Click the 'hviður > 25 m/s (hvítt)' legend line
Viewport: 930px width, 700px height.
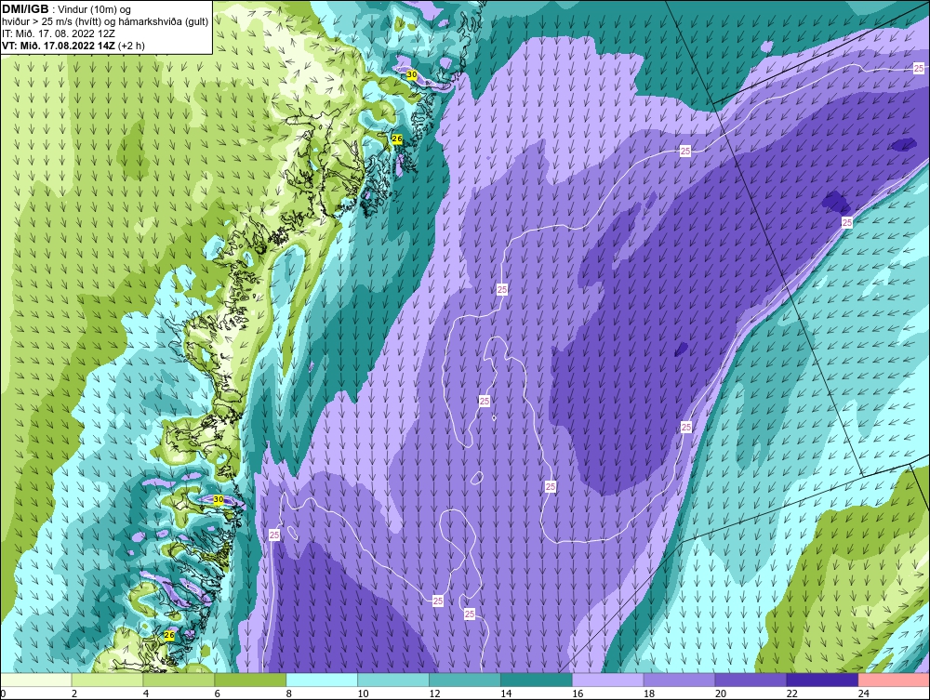click(x=105, y=21)
